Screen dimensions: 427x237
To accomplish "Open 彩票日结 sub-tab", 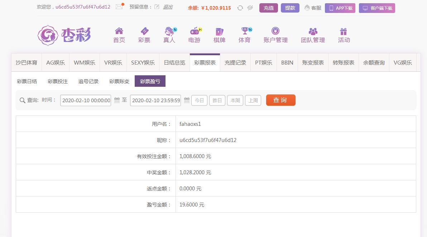I will point(27,81).
